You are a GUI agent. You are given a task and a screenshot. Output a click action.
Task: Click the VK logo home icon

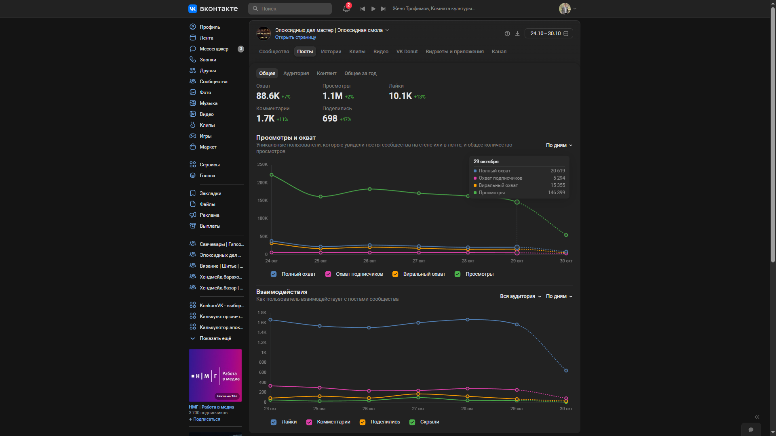[x=193, y=8]
